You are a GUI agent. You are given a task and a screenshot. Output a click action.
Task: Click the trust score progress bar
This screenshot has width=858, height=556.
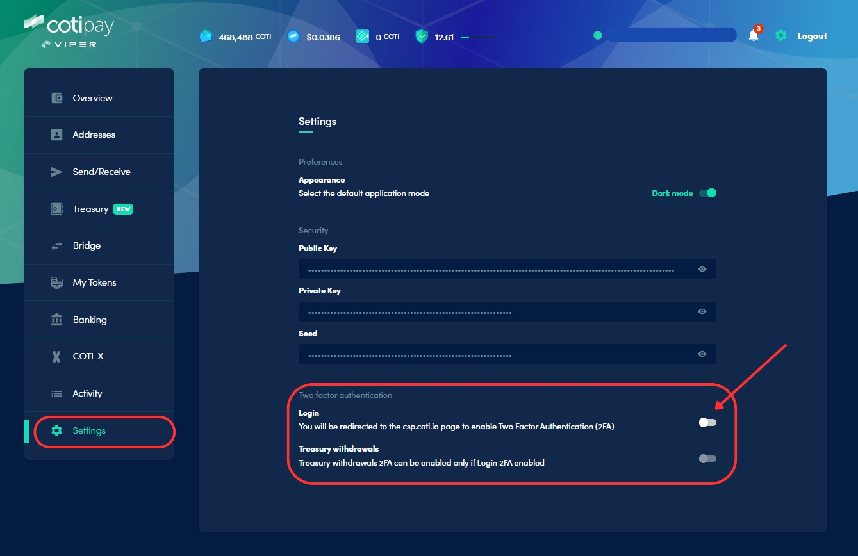click(479, 37)
